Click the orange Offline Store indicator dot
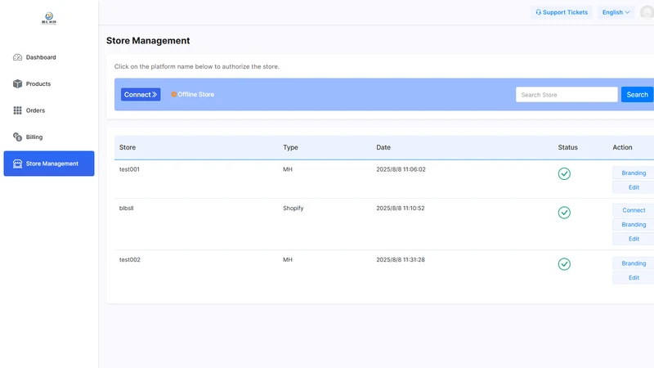This screenshot has width=654, height=368. coord(173,94)
